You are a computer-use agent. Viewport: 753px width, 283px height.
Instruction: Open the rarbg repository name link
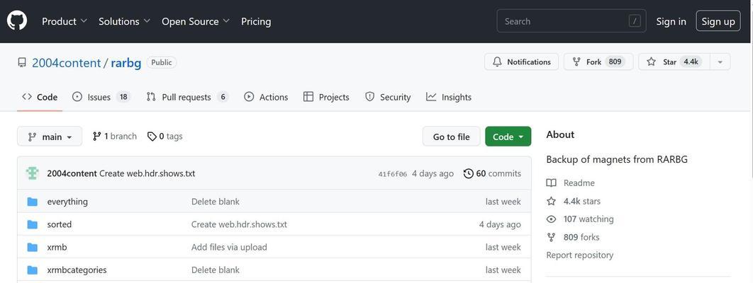pyautogui.click(x=125, y=63)
